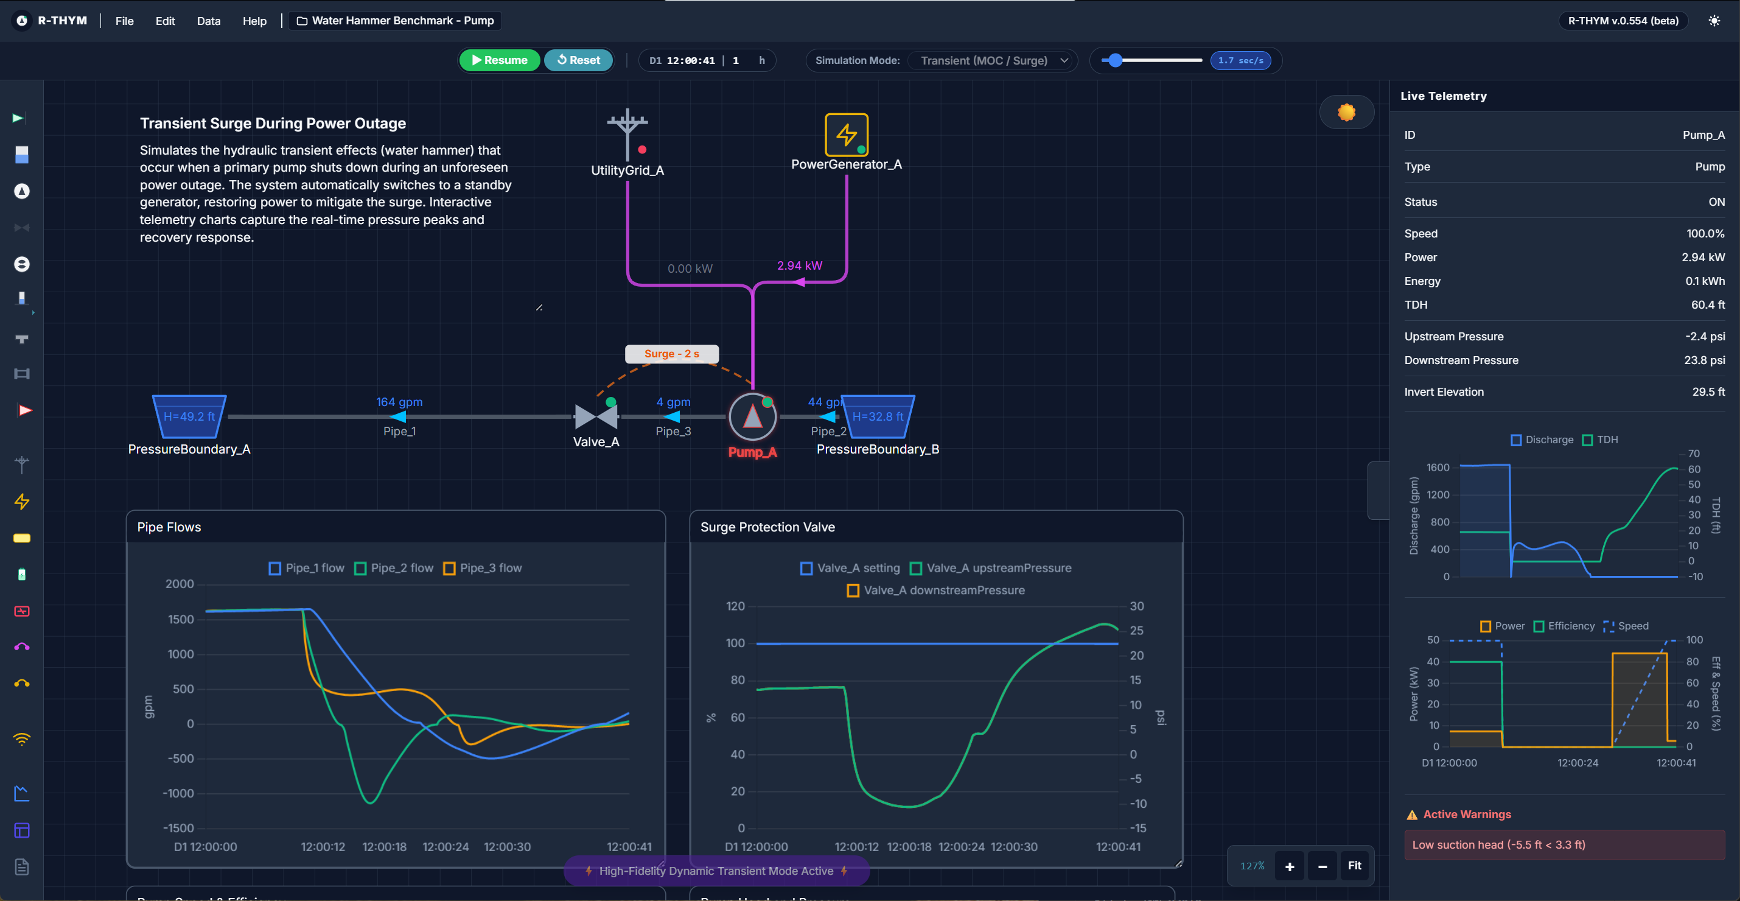The width and height of the screenshot is (1740, 901).
Task: Click the simulation speed slider handle
Action: point(1115,61)
